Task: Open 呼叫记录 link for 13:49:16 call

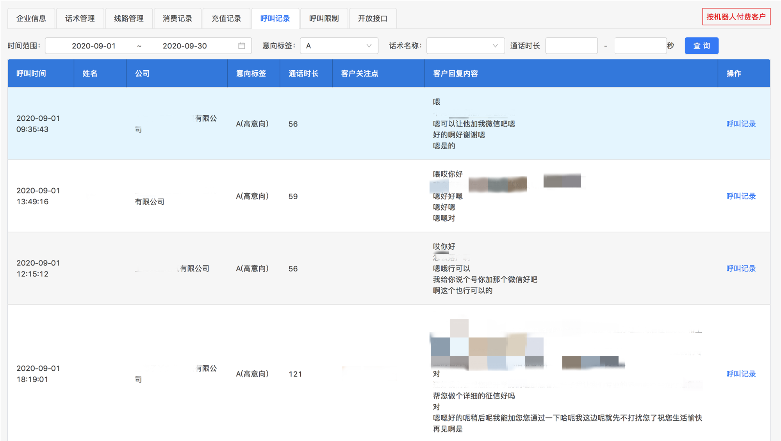Action: [741, 196]
